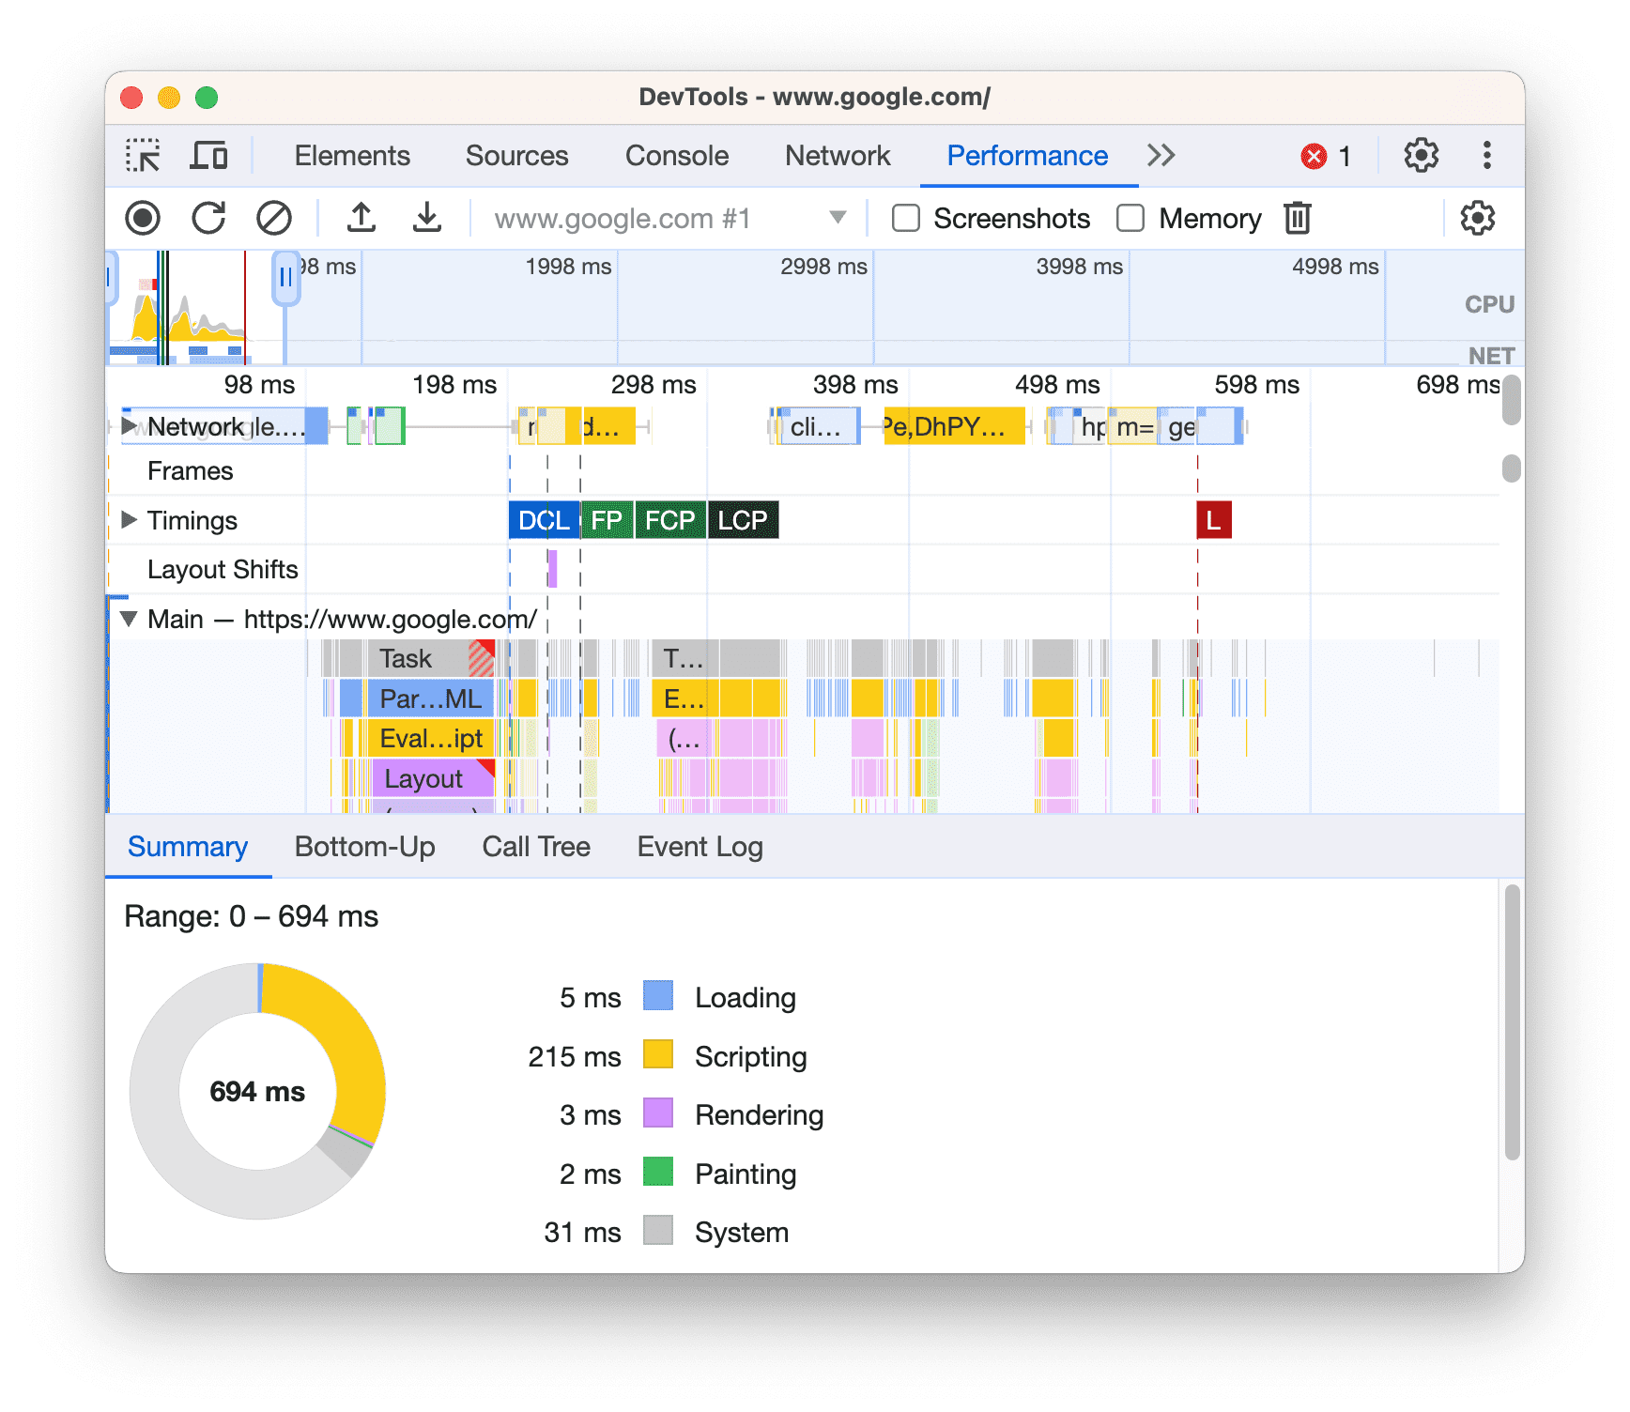Screen dimensions: 1630x1412
Task: Delete recording with the trash icon
Action: pyautogui.click(x=1297, y=218)
